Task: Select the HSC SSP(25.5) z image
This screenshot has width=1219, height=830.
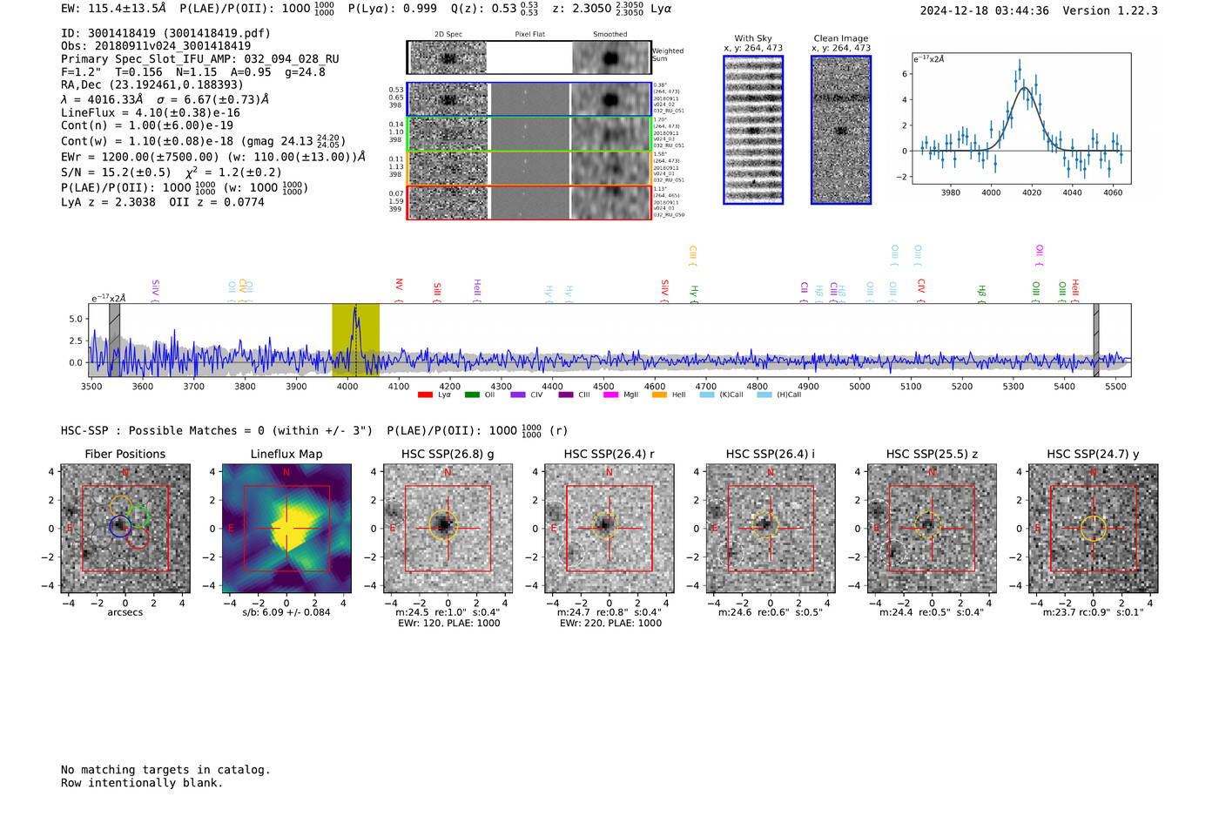Action: [x=932, y=529]
